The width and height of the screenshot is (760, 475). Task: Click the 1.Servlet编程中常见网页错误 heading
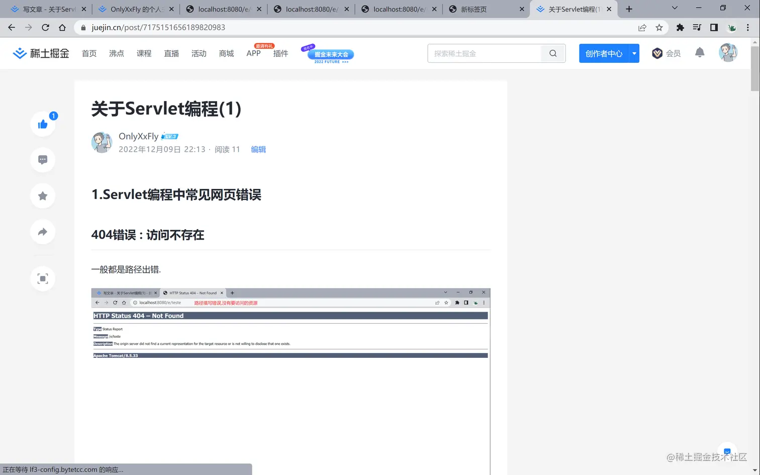click(176, 195)
